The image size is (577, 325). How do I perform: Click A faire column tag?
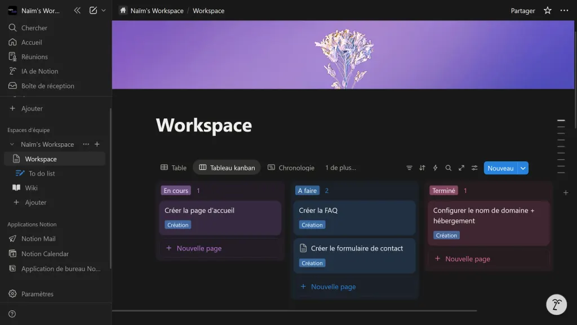307,191
